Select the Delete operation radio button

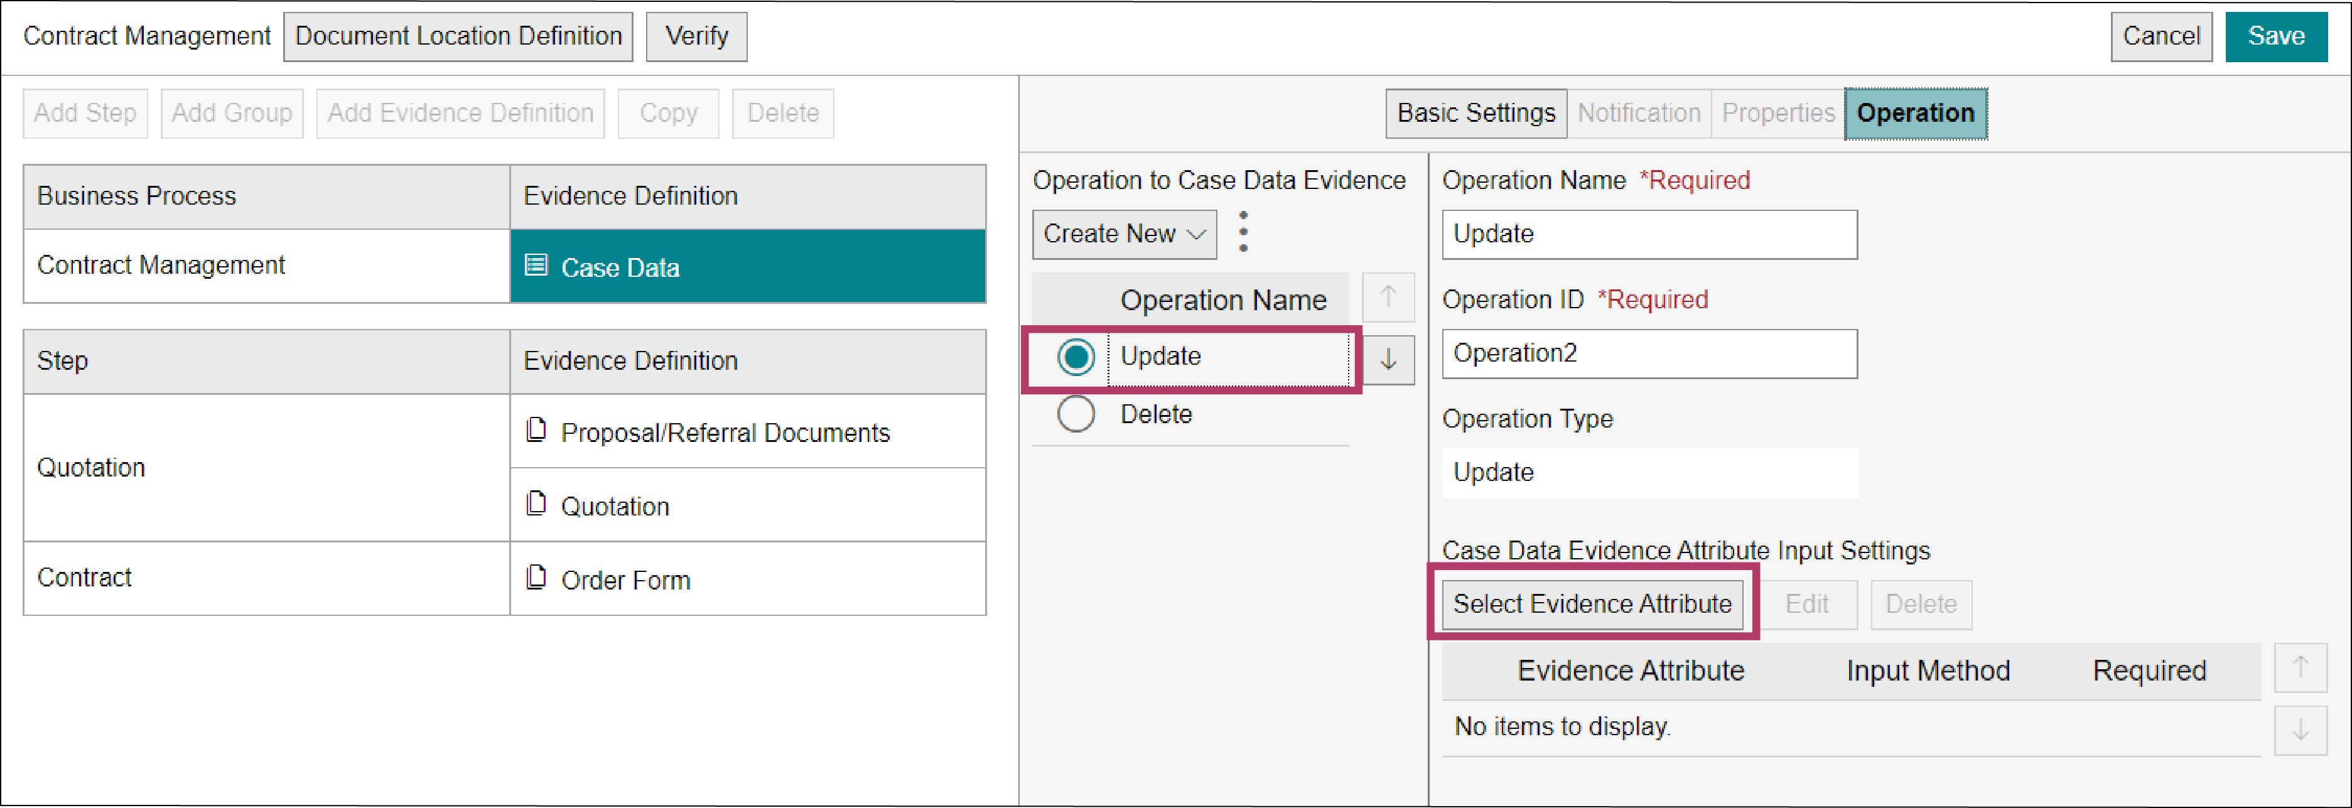(1076, 414)
